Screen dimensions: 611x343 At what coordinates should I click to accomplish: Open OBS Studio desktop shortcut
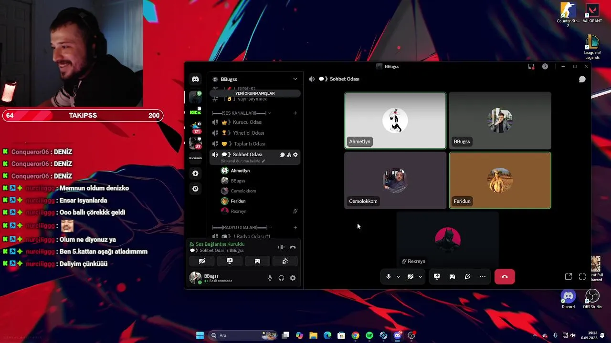[x=592, y=299]
